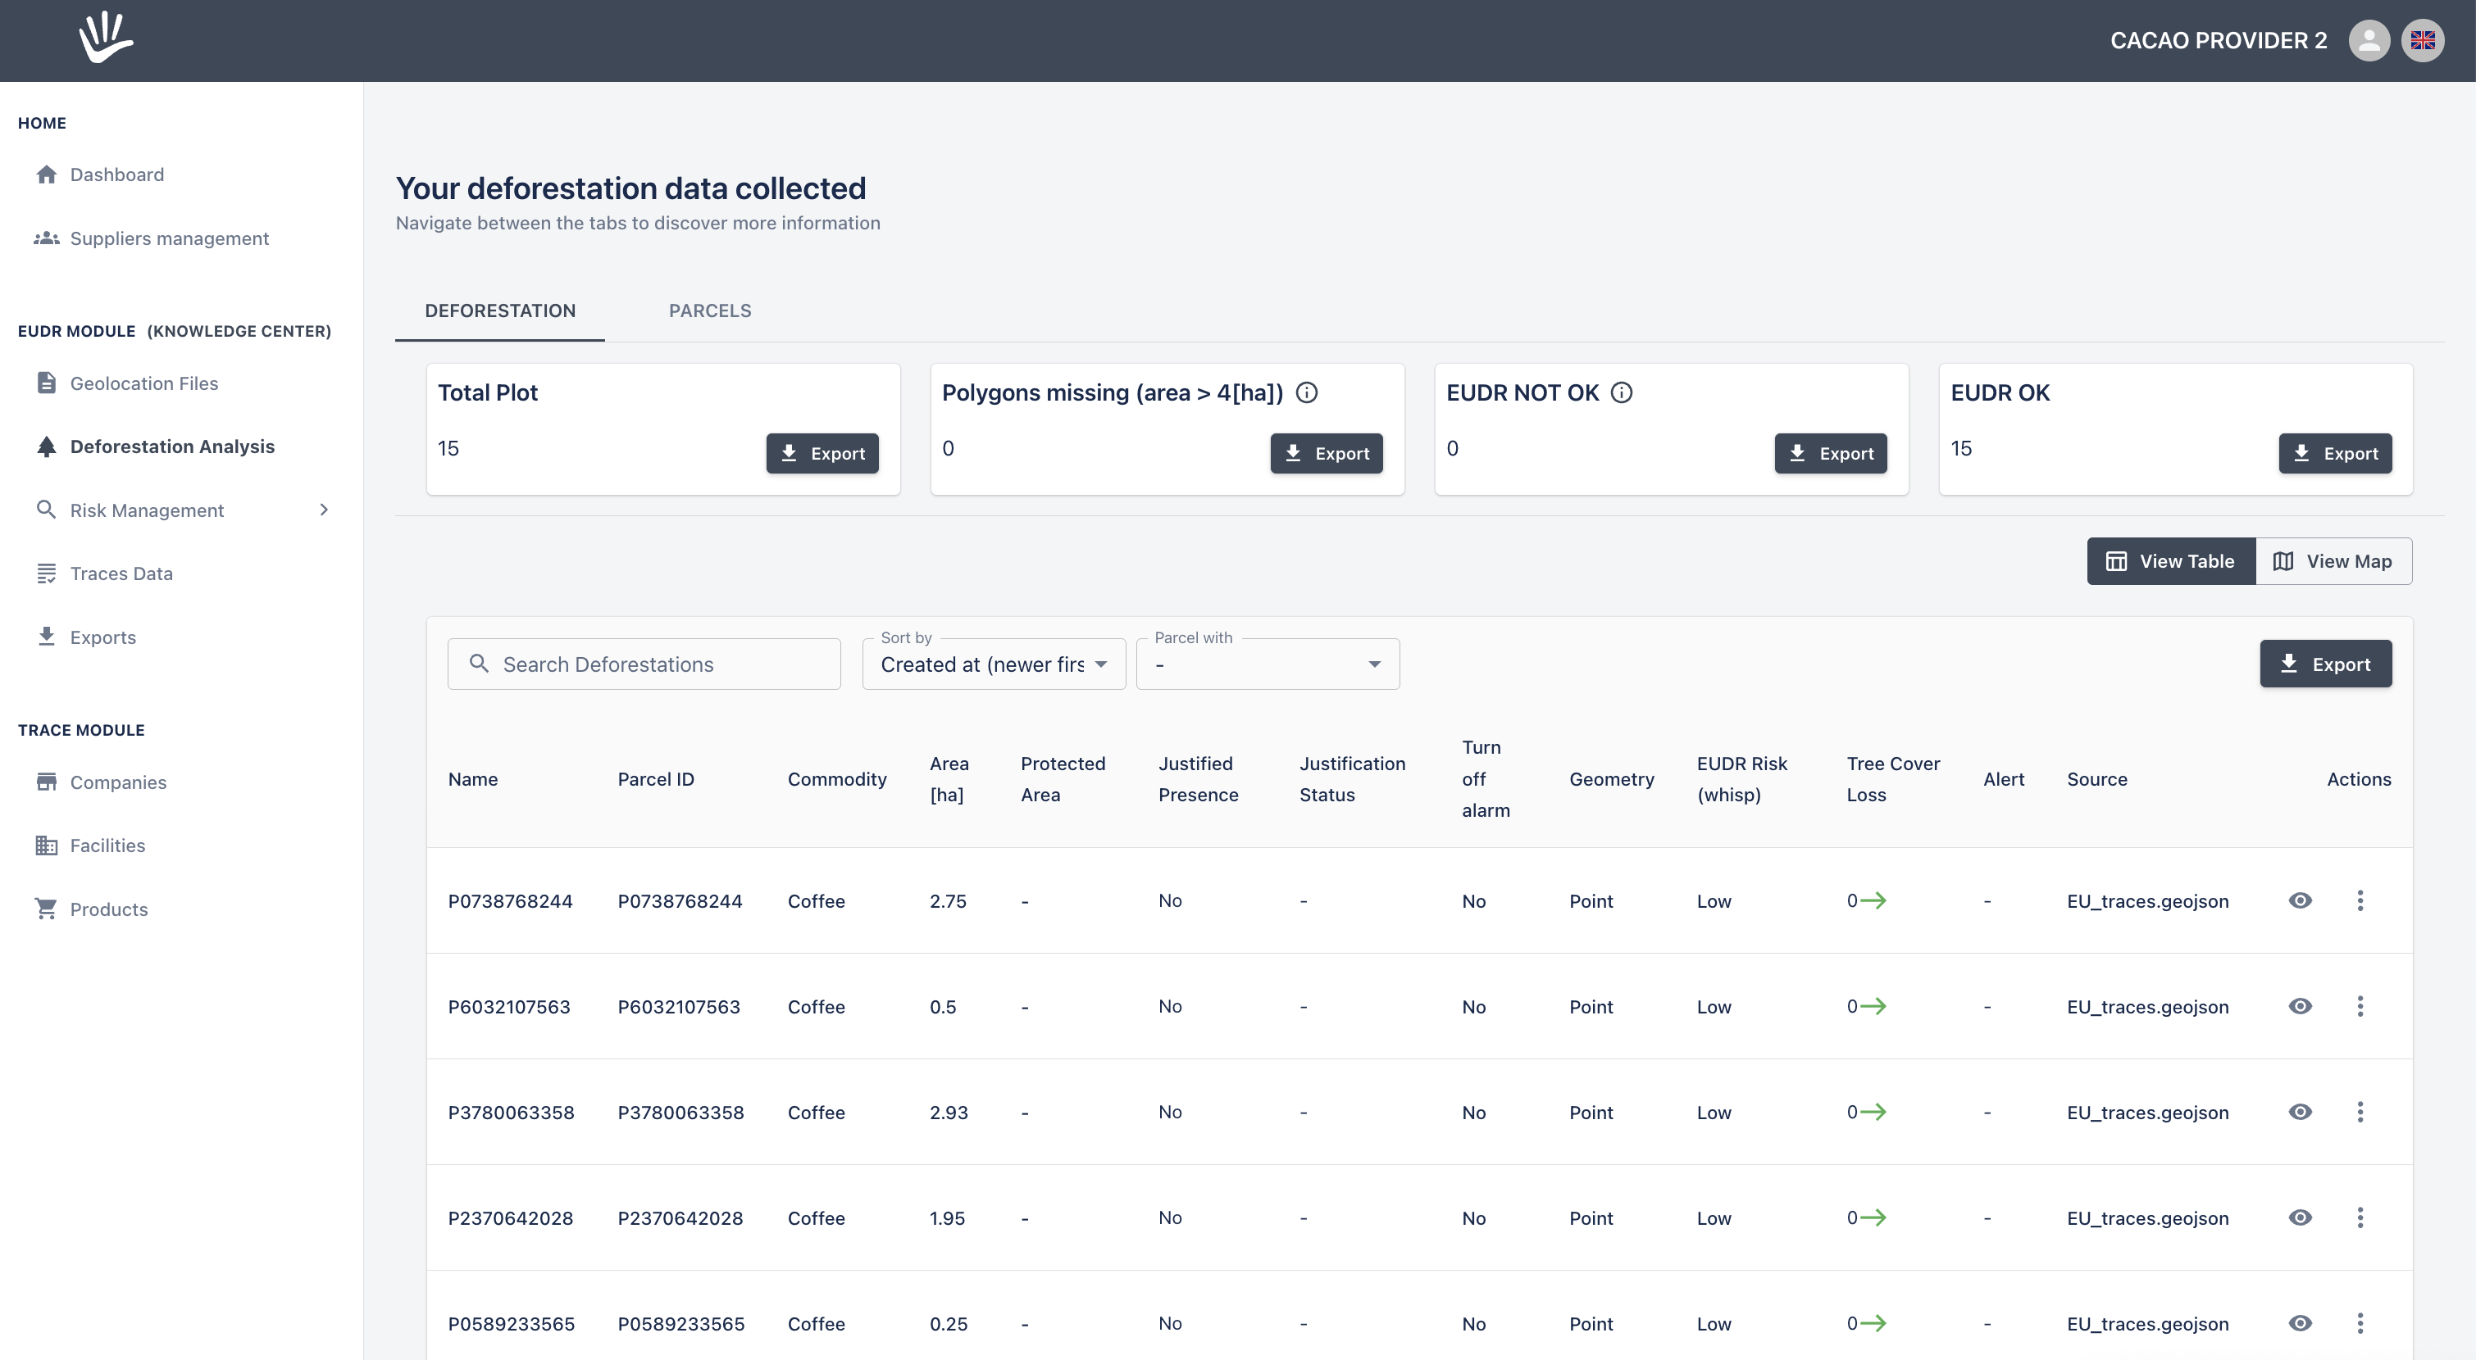Open the Products cart icon
This screenshot has height=1360, width=2476.
point(46,909)
